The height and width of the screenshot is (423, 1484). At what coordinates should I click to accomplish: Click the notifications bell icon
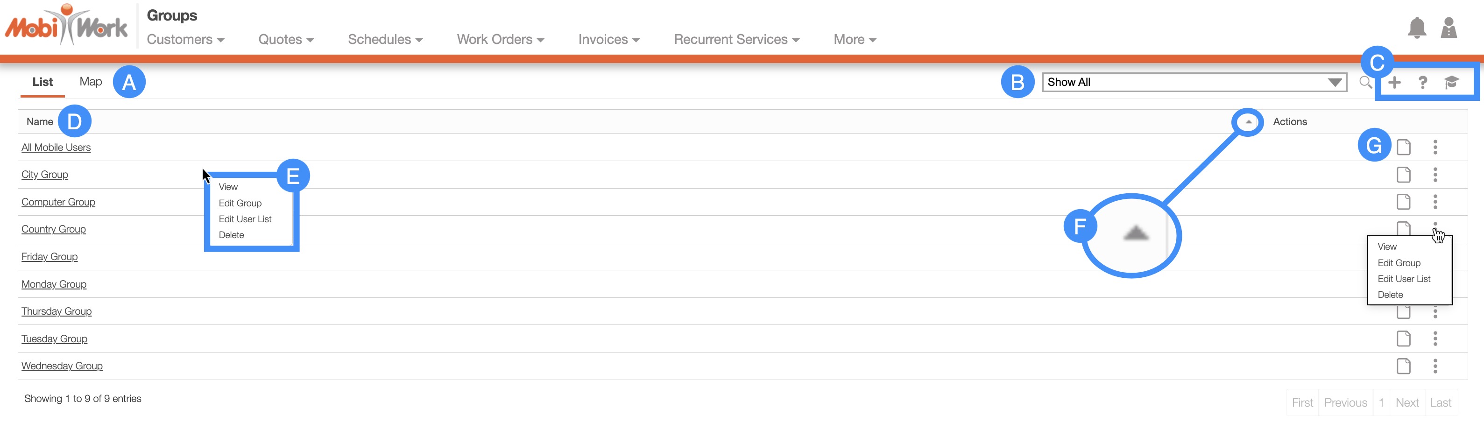tap(1417, 28)
